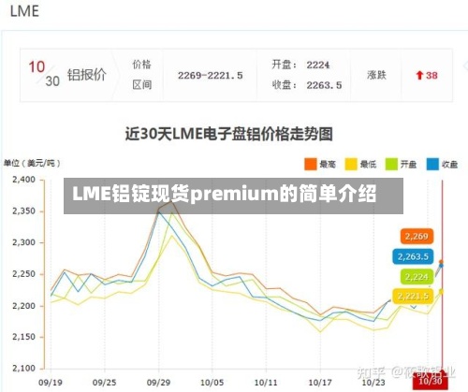The image size is (468, 392).
Task: Click the 09/19 x-axis date label
Action: 51,382
